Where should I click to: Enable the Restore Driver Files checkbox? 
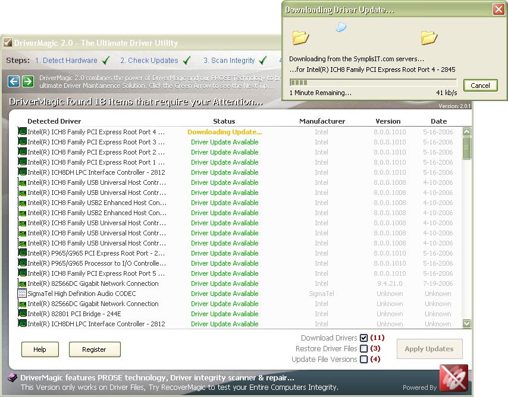pyautogui.click(x=364, y=349)
